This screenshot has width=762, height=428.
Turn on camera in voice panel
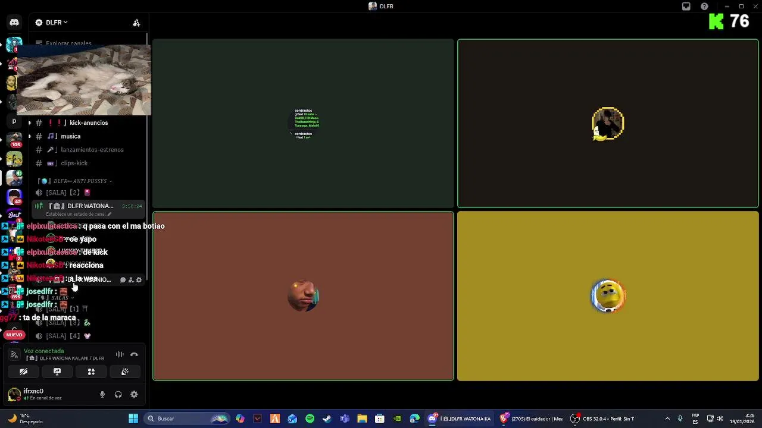(x=23, y=372)
